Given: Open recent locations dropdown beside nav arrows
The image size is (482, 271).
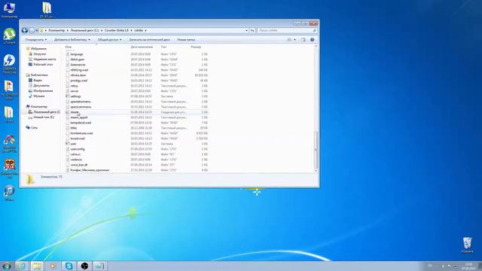Looking at the screenshot, I should coord(37,31).
